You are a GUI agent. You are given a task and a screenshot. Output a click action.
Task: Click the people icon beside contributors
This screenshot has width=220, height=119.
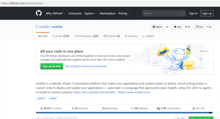[x=158, y=109]
